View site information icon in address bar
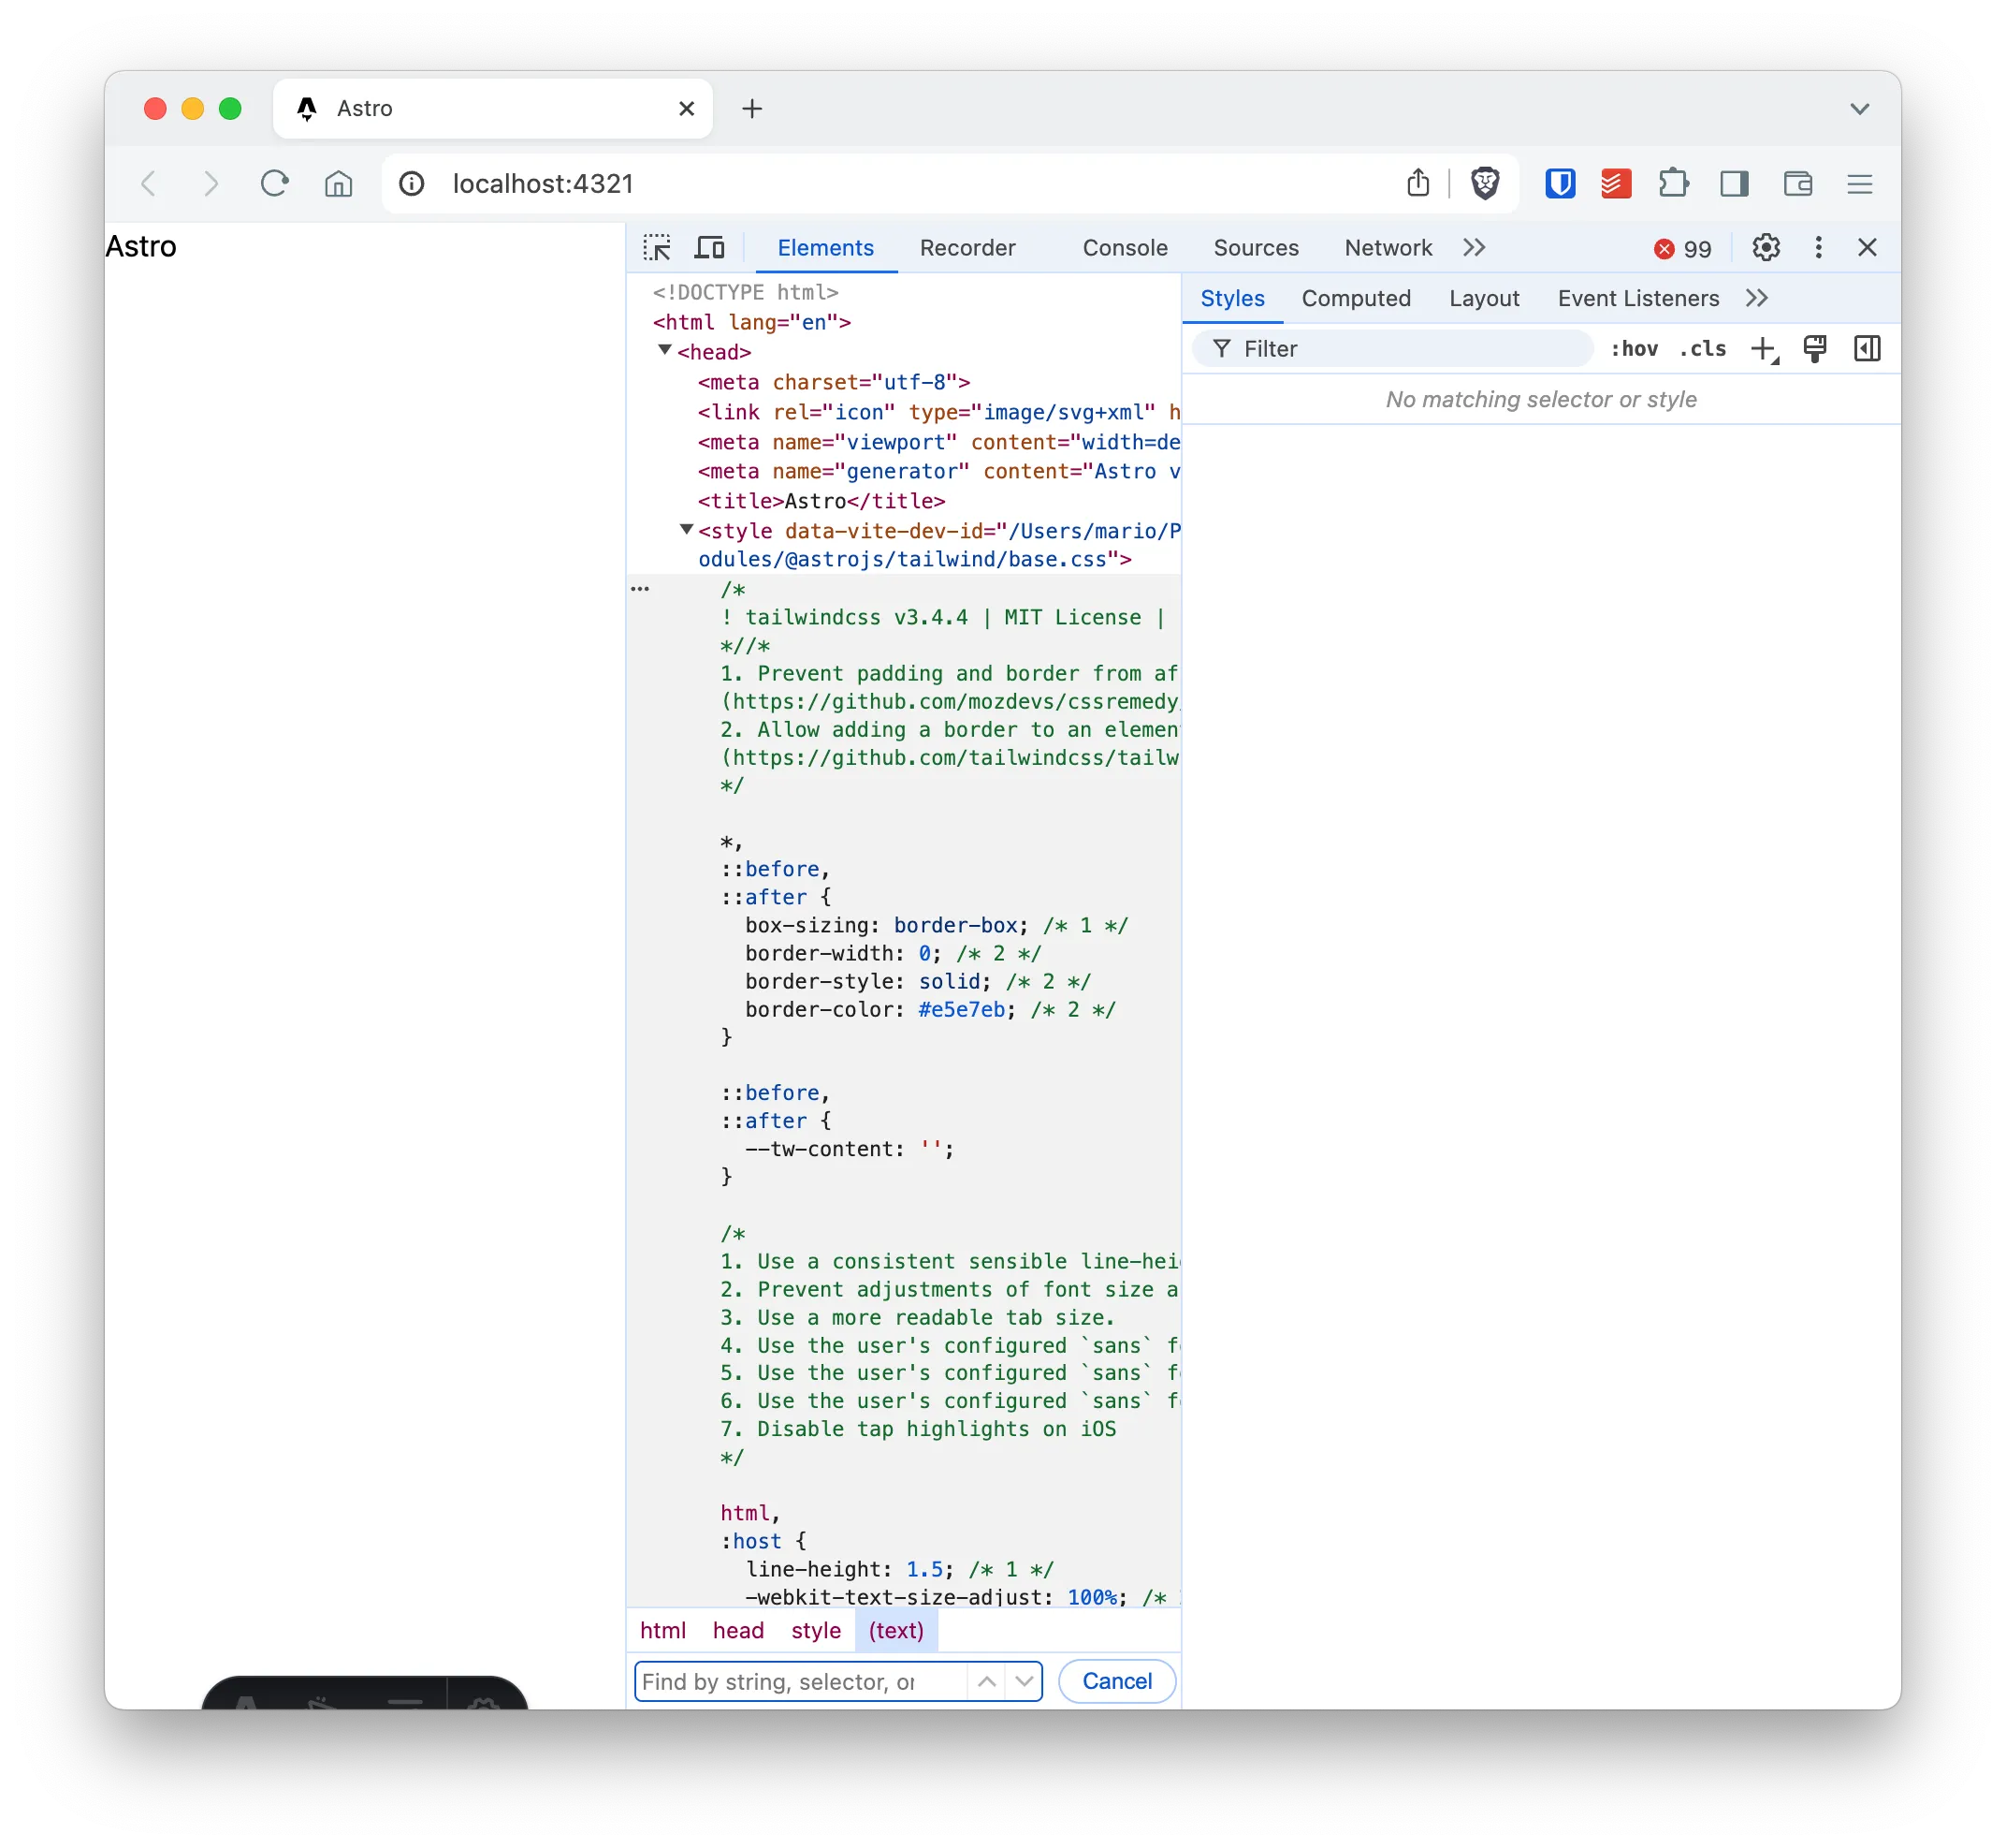The width and height of the screenshot is (2006, 1848). 412,184
